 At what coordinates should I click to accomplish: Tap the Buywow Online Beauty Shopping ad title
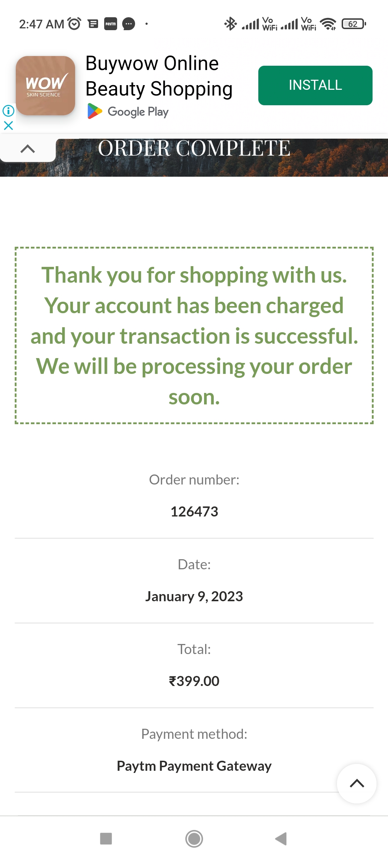(x=159, y=76)
